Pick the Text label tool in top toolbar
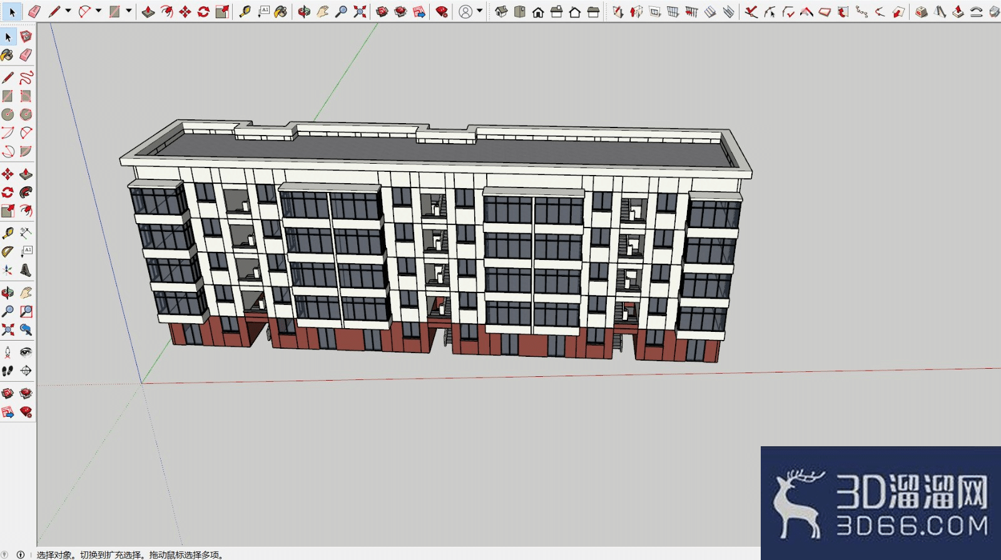1001x560 pixels. (263, 11)
